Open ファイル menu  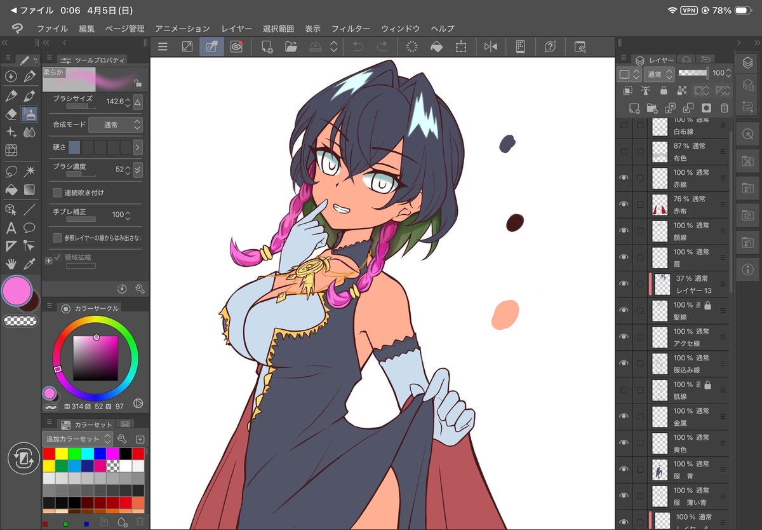[52, 29]
